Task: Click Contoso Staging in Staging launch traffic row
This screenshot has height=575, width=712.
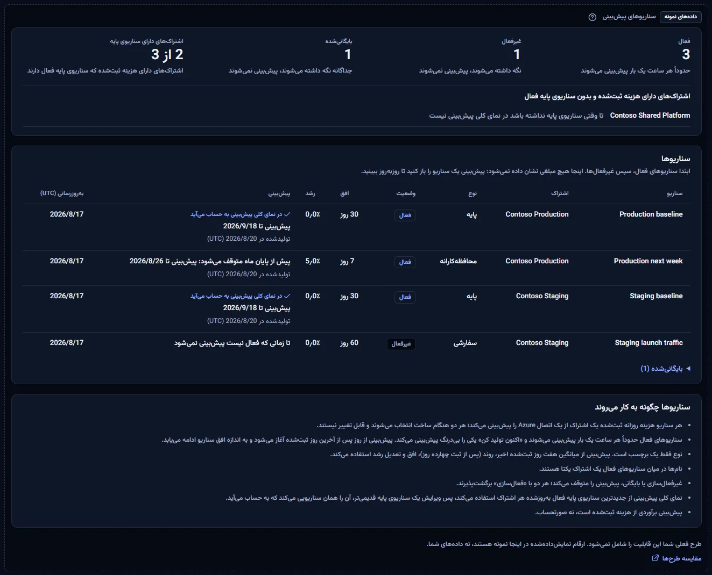Action: tap(542, 343)
